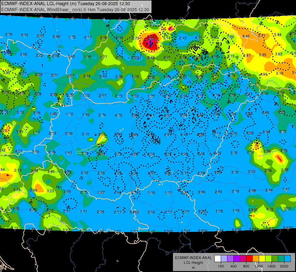Image resolution: width=296 pixels, height=272 pixels.
Task: Click the wind shear value 3.40
Action: pyautogui.click(x=85, y=134)
